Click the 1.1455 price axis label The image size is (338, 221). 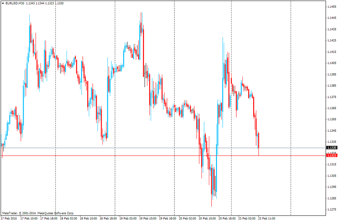(x=332, y=7)
